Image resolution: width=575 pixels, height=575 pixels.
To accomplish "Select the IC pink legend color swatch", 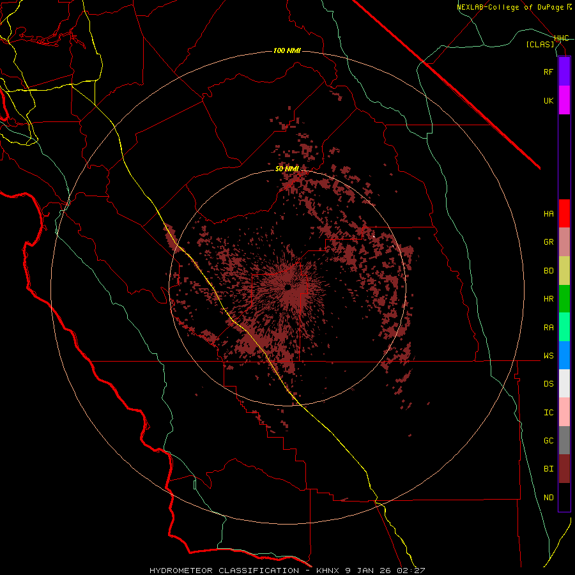I will point(564,412).
